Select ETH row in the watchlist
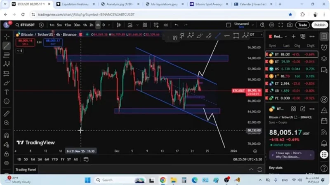Viewport: 330px width, 185px height. click(292, 83)
